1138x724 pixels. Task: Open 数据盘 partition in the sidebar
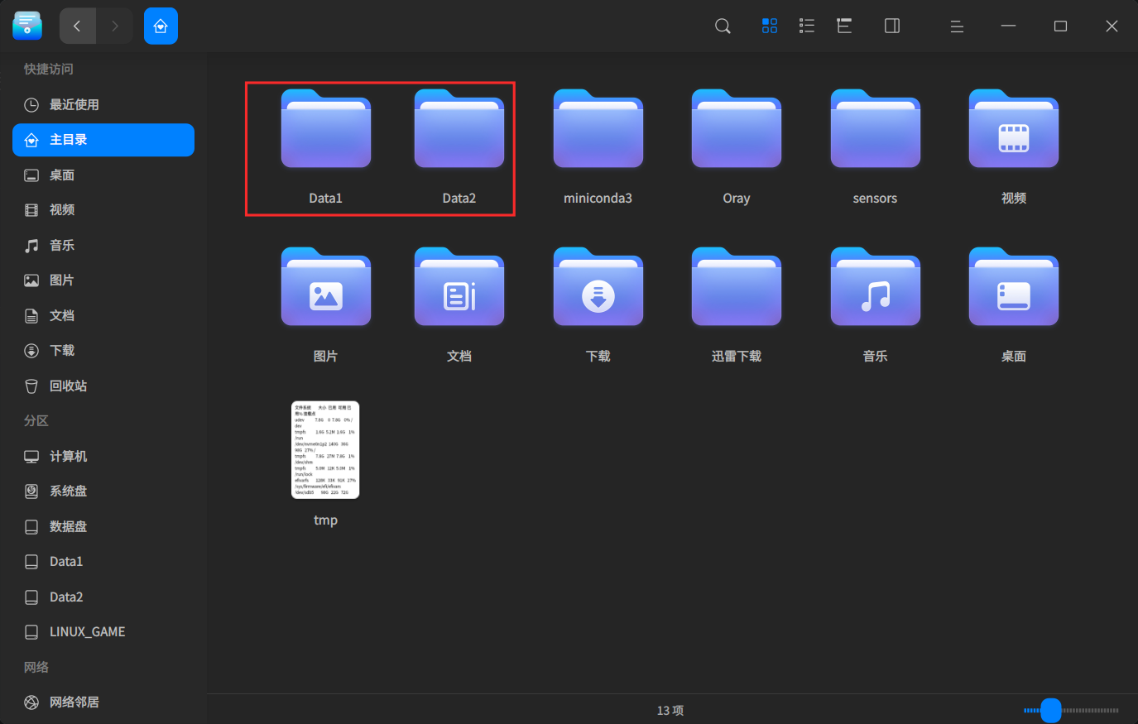coord(103,527)
